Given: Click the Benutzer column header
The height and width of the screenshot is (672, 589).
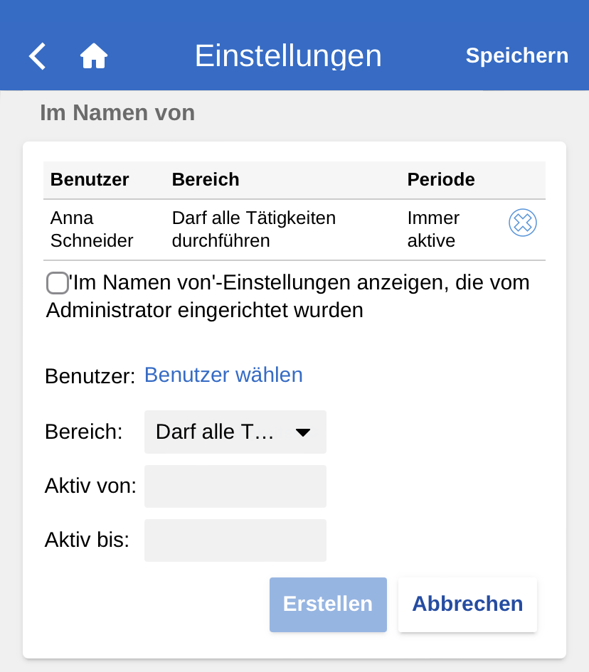Looking at the screenshot, I should click(90, 180).
